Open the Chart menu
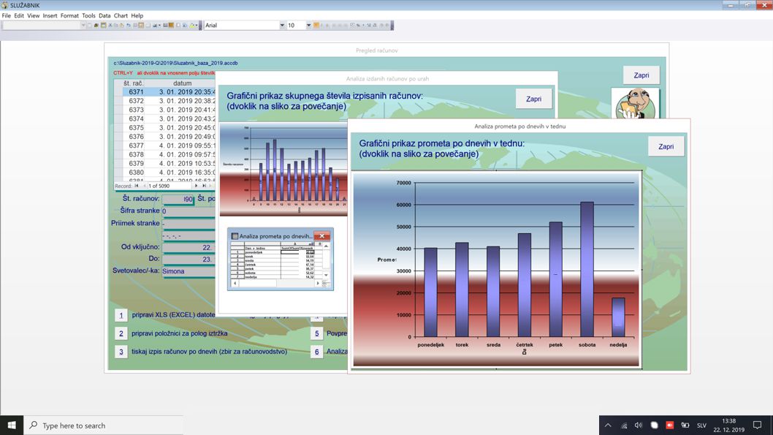773x435 pixels. 121,15
